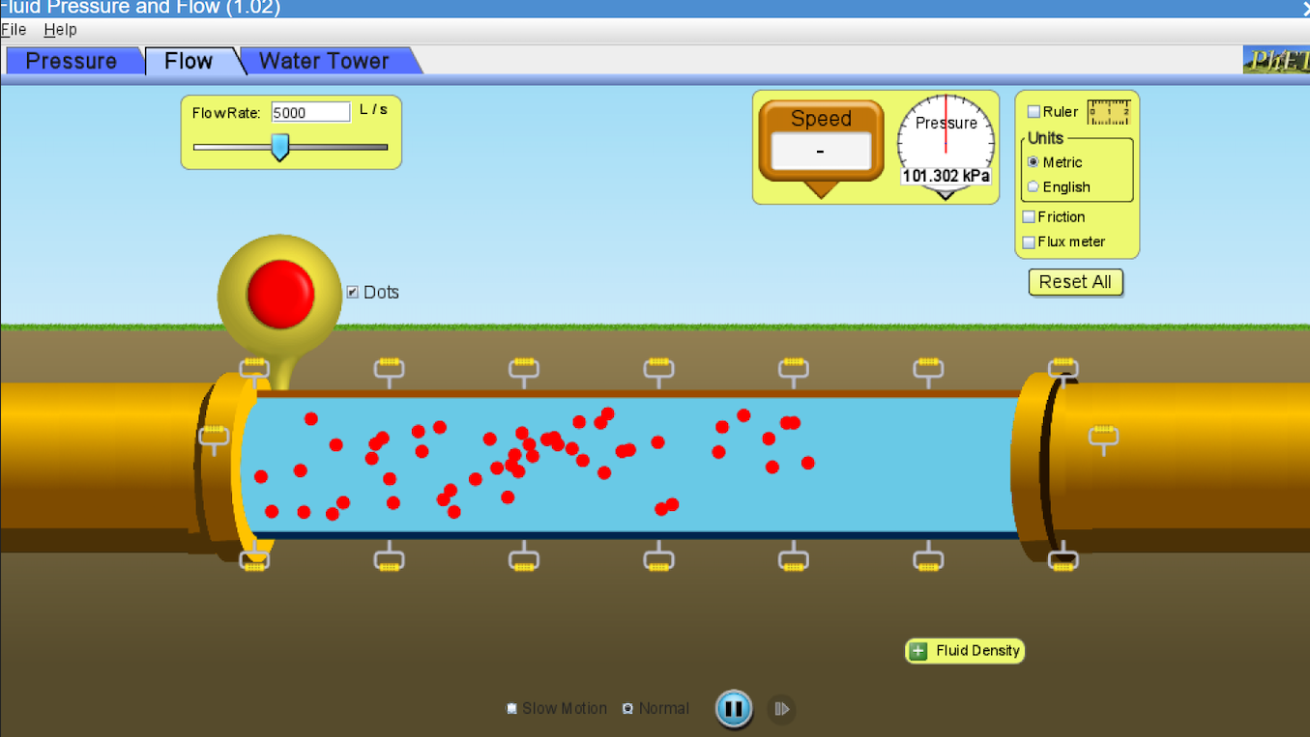This screenshot has width=1310, height=737.
Task: Step the simulation forward one frame
Action: click(x=781, y=709)
